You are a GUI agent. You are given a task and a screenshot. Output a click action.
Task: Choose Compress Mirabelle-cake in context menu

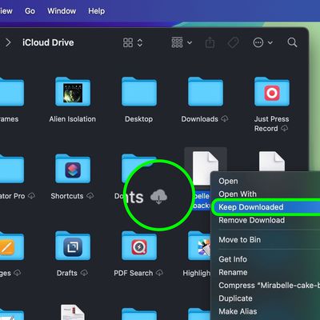(269, 286)
